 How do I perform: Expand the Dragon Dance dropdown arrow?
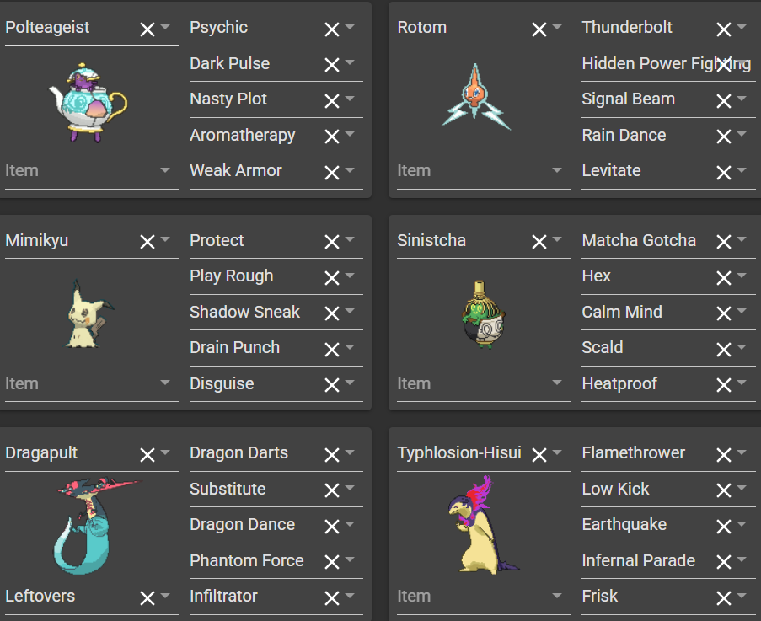point(350,524)
